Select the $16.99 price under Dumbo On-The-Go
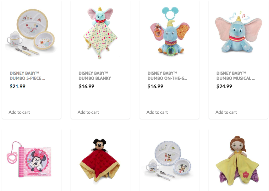Screen dimensions: 269x191 point(155,86)
